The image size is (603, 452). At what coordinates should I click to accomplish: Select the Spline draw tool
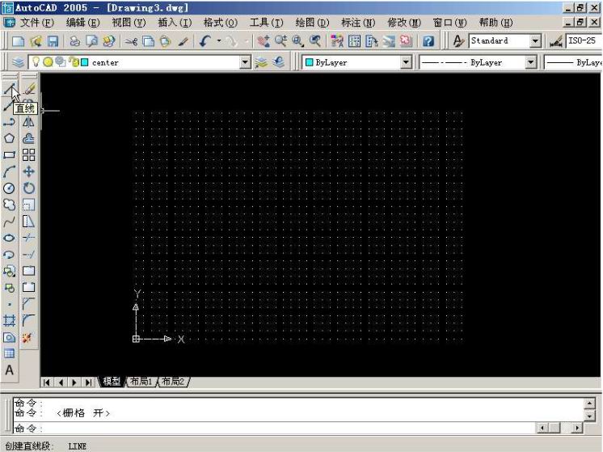click(x=9, y=222)
